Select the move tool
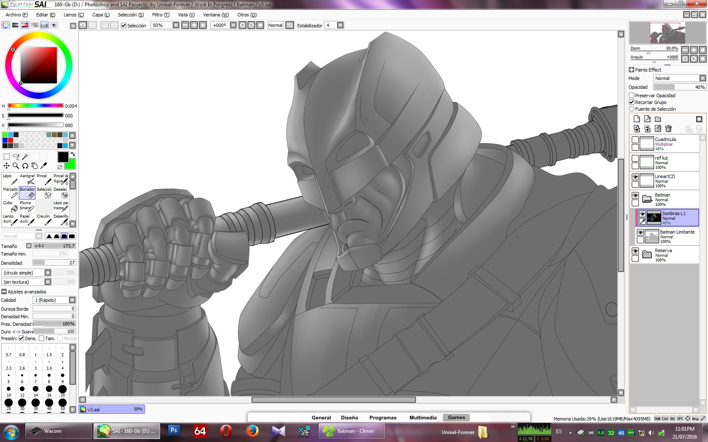The height and width of the screenshot is (442, 708). [x=6, y=166]
